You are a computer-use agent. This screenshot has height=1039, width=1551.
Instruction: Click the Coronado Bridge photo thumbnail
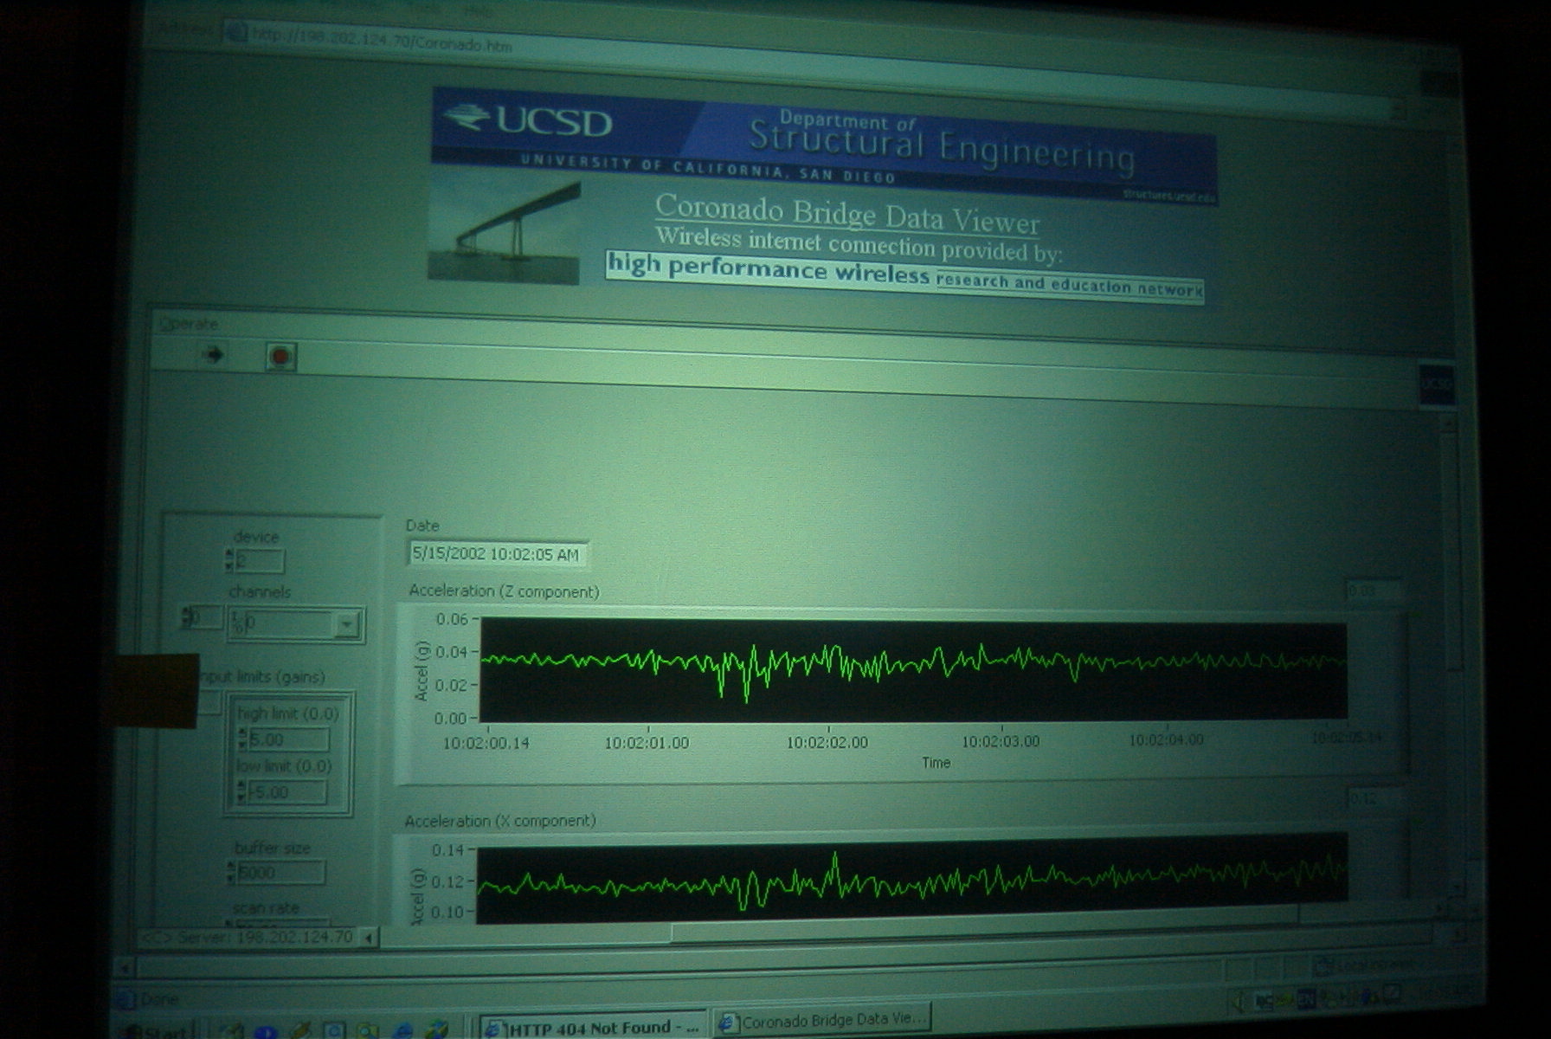[505, 227]
